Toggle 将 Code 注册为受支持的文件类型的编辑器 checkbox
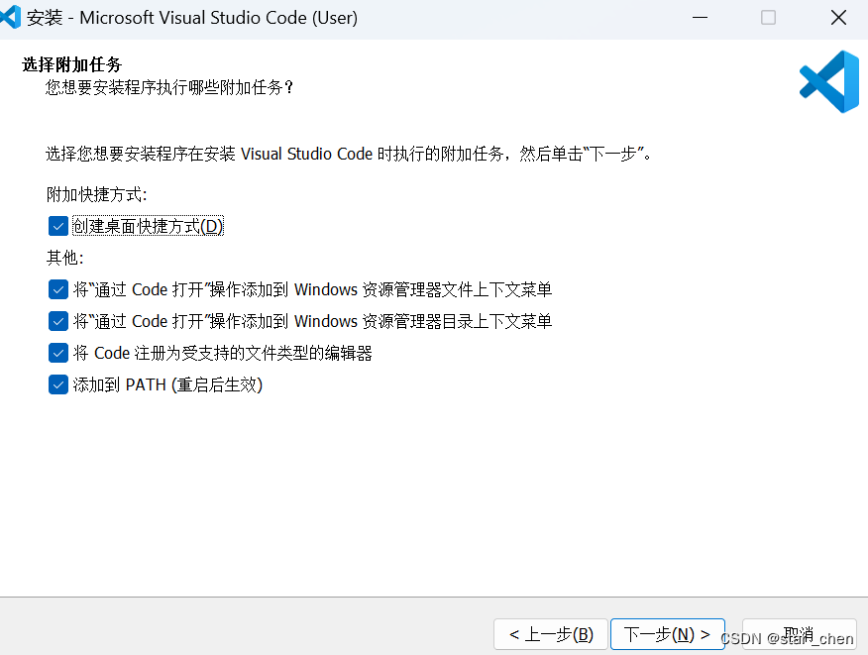Image resolution: width=868 pixels, height=655 pixels. tap(58, 353)
